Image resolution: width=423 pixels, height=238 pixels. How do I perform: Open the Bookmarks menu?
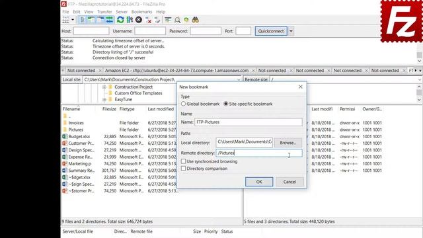(x=141, y=12)
